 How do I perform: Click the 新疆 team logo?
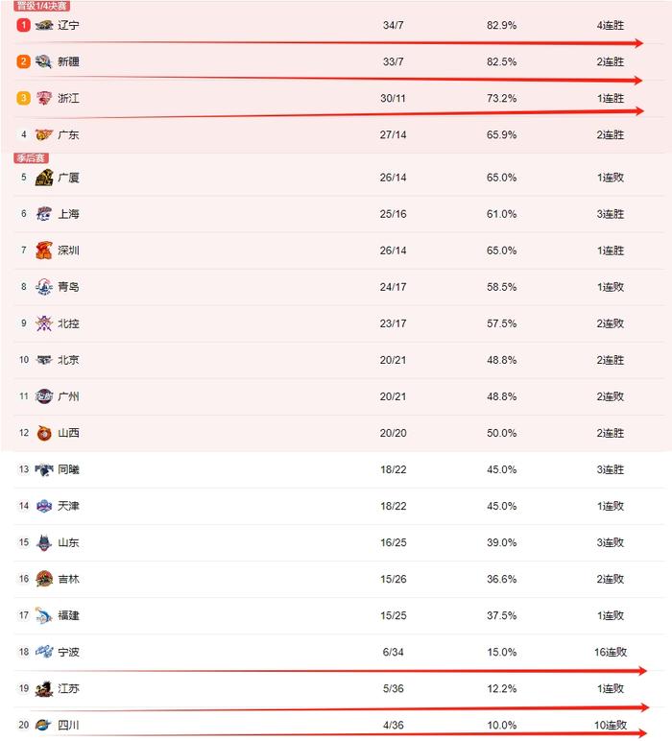pyautogui.click(x=44, y=61)
